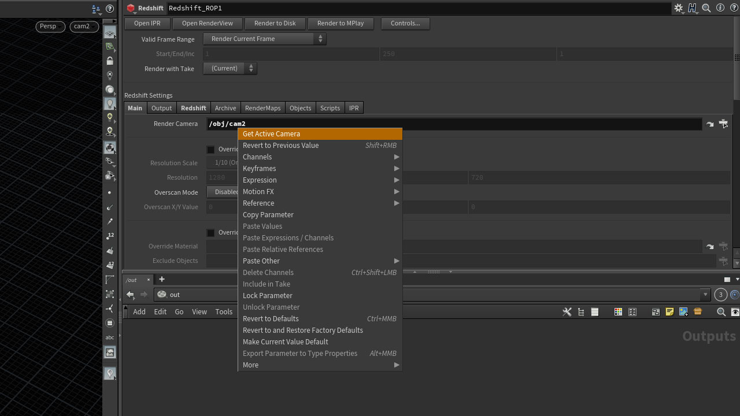740x416 pixels.
Task: Click the Houdini H icon in top-right corner
Action: coord(692,9)
